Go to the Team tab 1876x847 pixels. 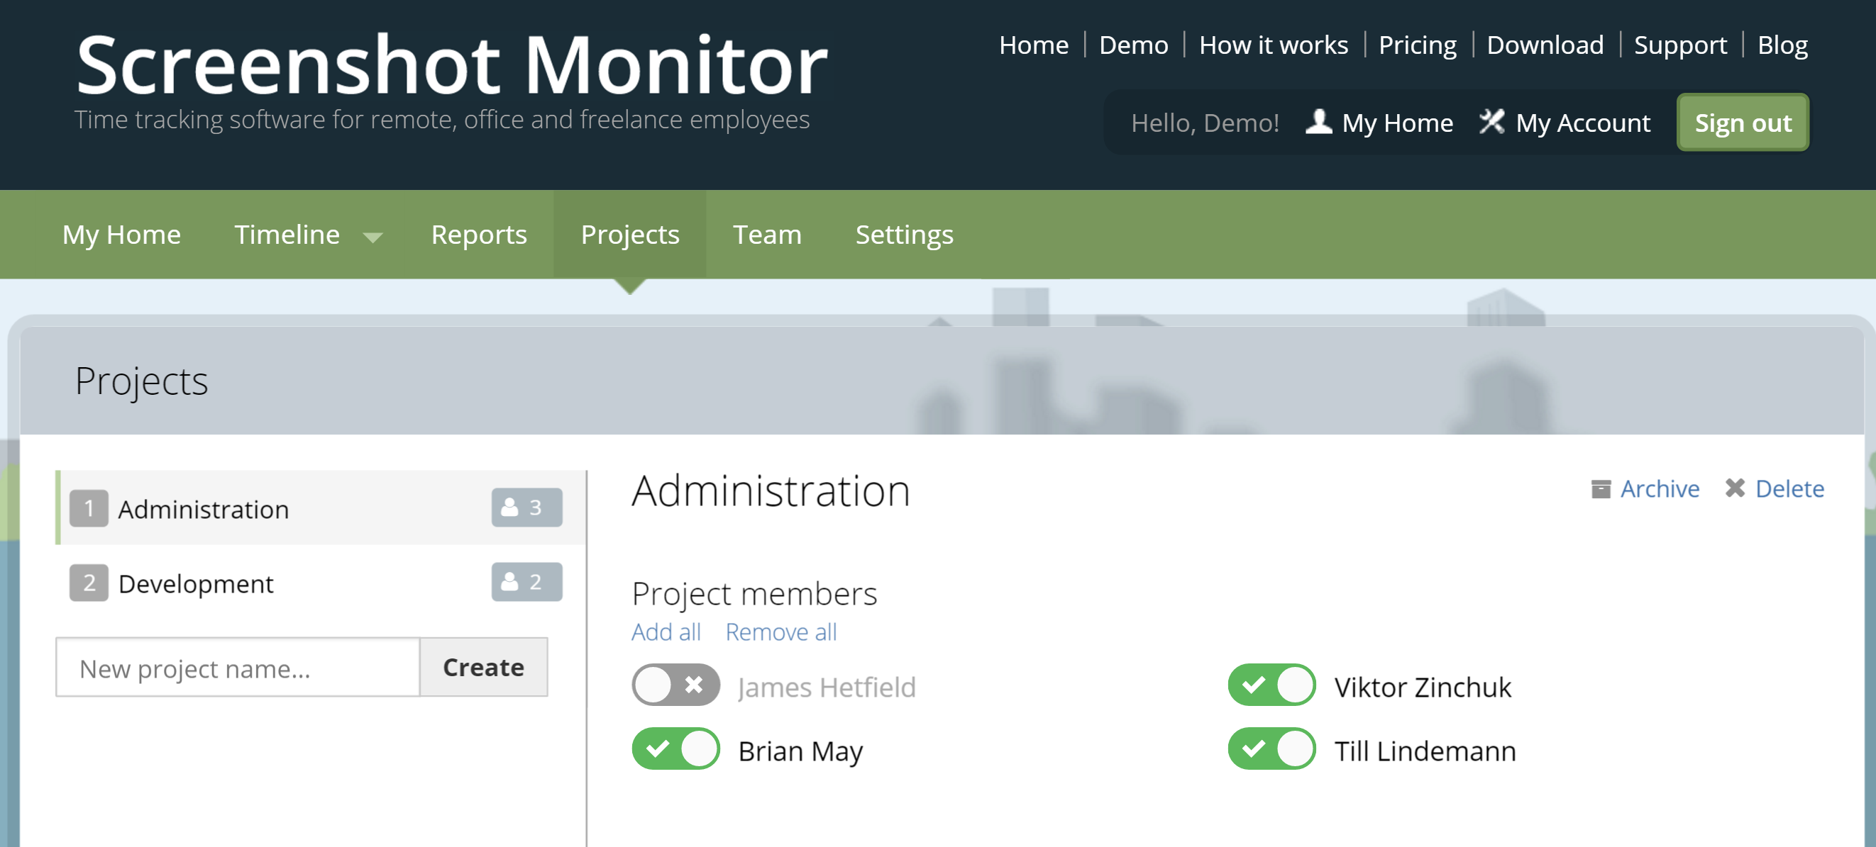pos(766,235)
